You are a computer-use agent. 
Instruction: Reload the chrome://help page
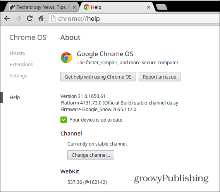coord(29,18)
